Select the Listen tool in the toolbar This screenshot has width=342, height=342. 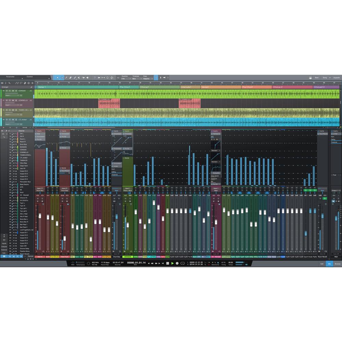88,78
